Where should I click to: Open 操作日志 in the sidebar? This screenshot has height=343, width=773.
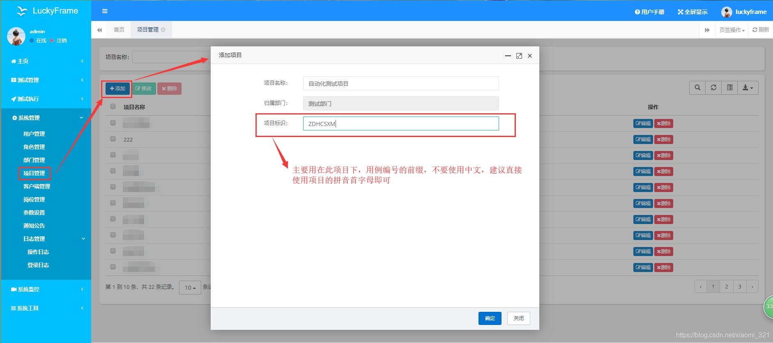point(38,252)
